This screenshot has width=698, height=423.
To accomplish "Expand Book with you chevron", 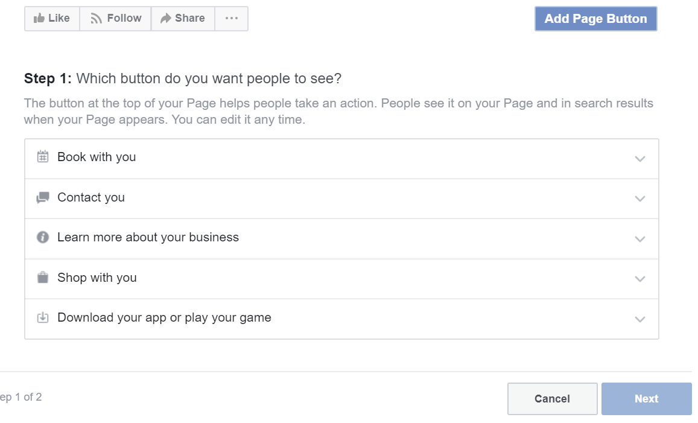I will pyautogui.click(x=640, y=159).
